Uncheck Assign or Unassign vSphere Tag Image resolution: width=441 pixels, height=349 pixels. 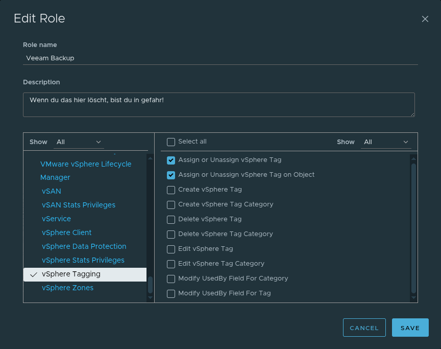pyautogui.click(x=171, y=160)
